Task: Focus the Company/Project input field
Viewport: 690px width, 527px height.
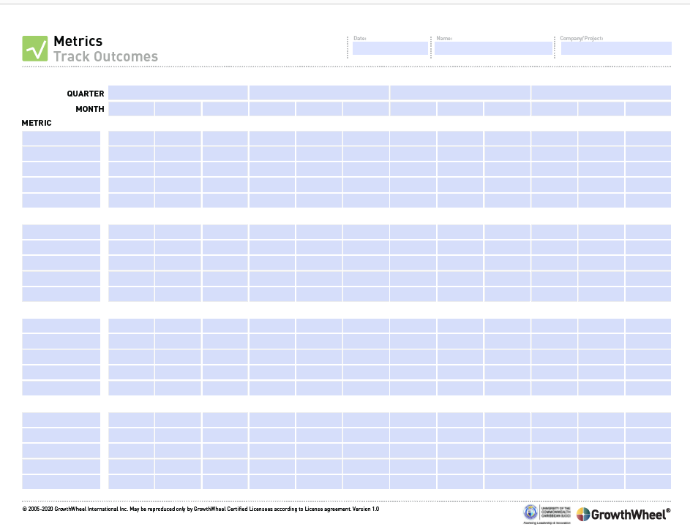Action: [615, 48]
